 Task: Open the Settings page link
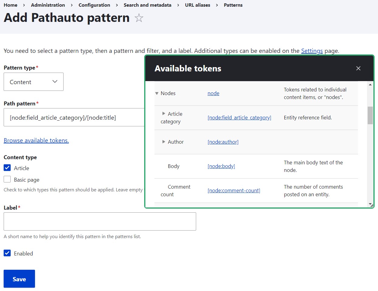click(x=312, y=51)
